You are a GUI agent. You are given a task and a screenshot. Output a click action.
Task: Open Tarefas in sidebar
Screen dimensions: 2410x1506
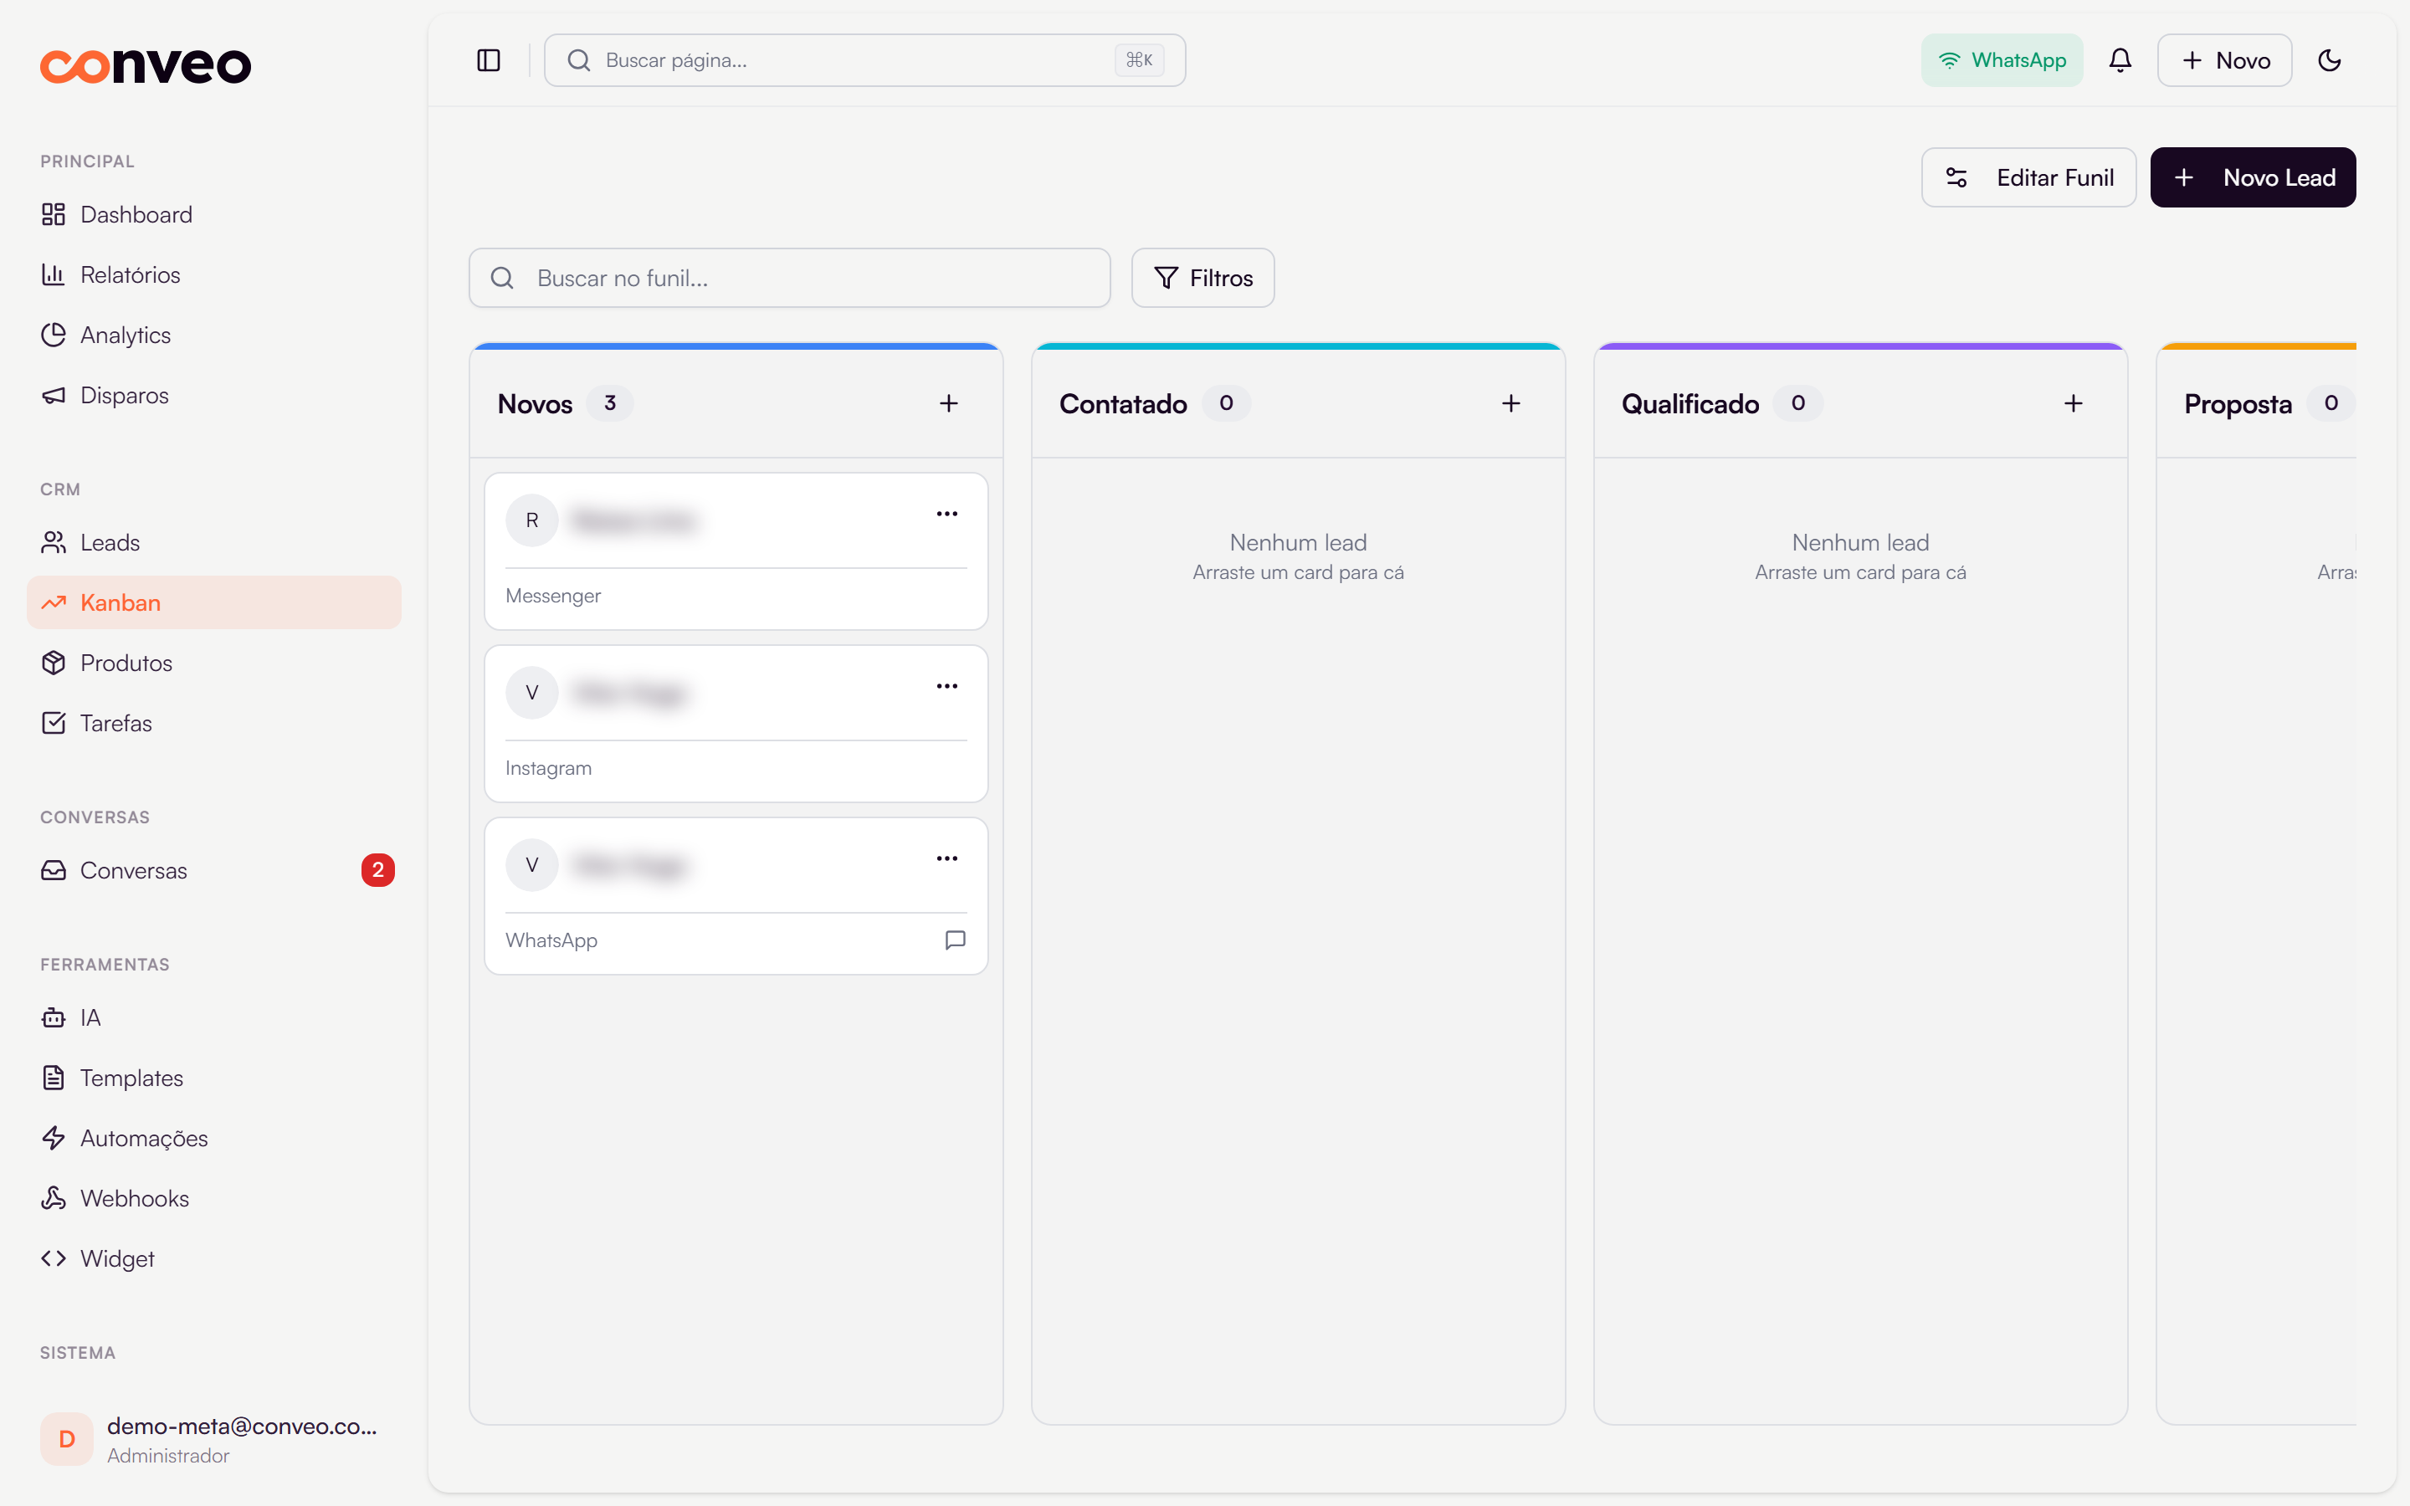tap(214, 723)
